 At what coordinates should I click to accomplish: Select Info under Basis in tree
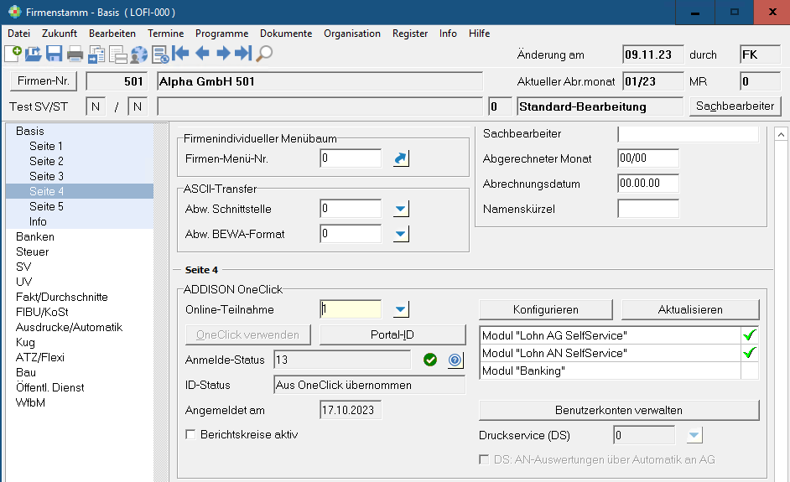[38, 221]
